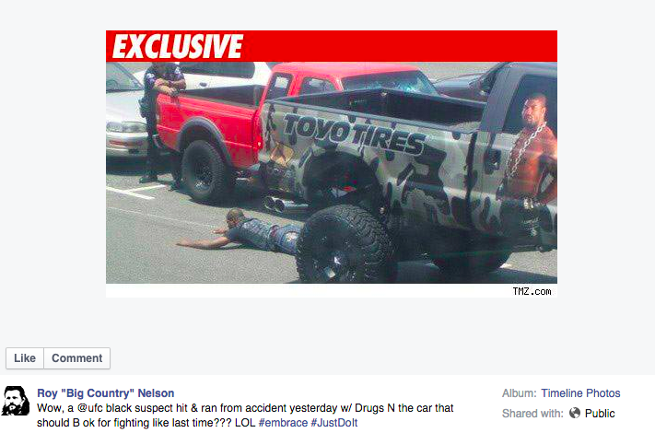Click the "Album:" label text

(520, 393)
